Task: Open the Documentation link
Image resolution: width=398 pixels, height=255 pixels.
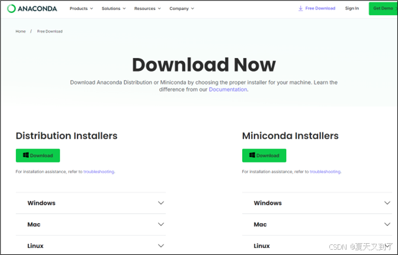Action: click(228, 89)
